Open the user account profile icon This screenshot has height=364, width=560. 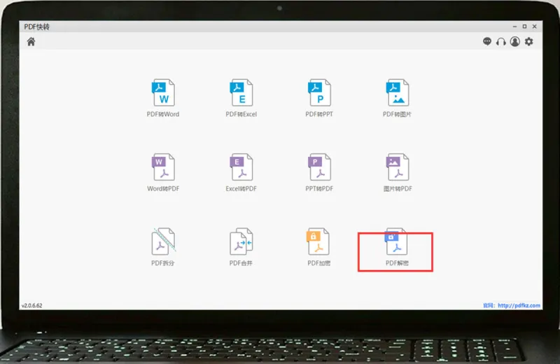(x=515, y=41)
